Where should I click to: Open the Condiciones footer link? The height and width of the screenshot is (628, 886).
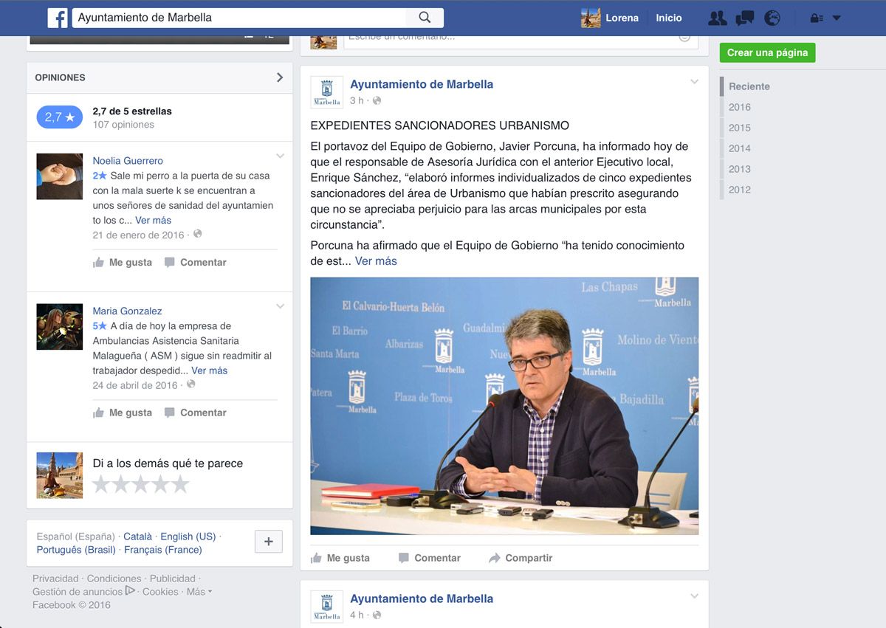click(x=114, y=579)
